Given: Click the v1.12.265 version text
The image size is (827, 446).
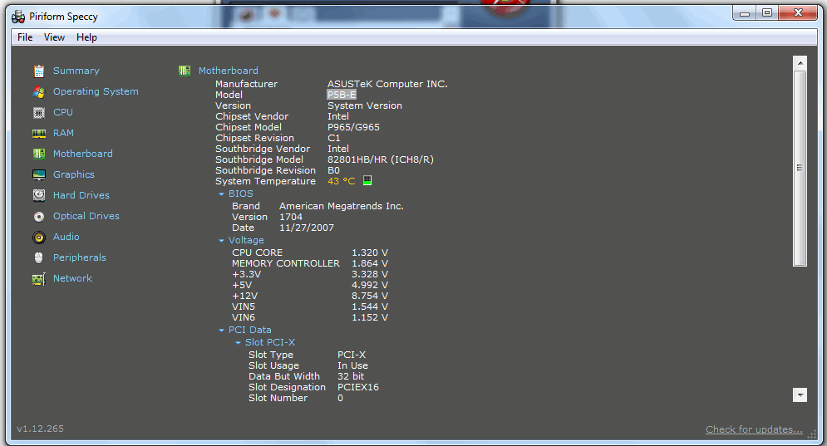Looking at the screenshot, I should [x=40, y=429].
